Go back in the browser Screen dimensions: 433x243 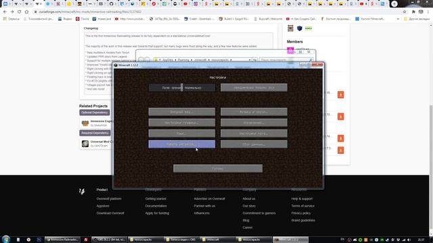pos(5,12)
